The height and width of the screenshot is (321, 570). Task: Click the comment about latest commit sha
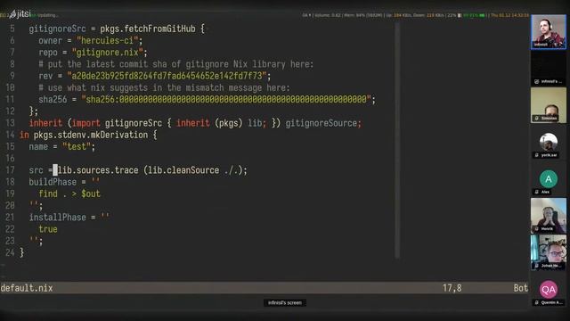(176, 64)
